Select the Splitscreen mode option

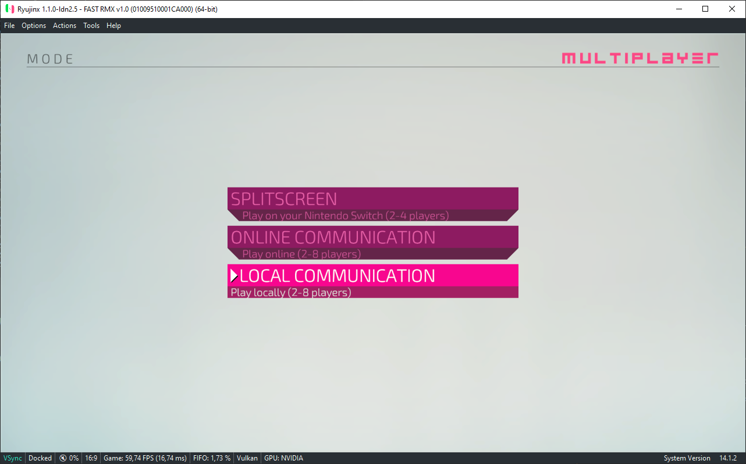click(x=372, y=204)
